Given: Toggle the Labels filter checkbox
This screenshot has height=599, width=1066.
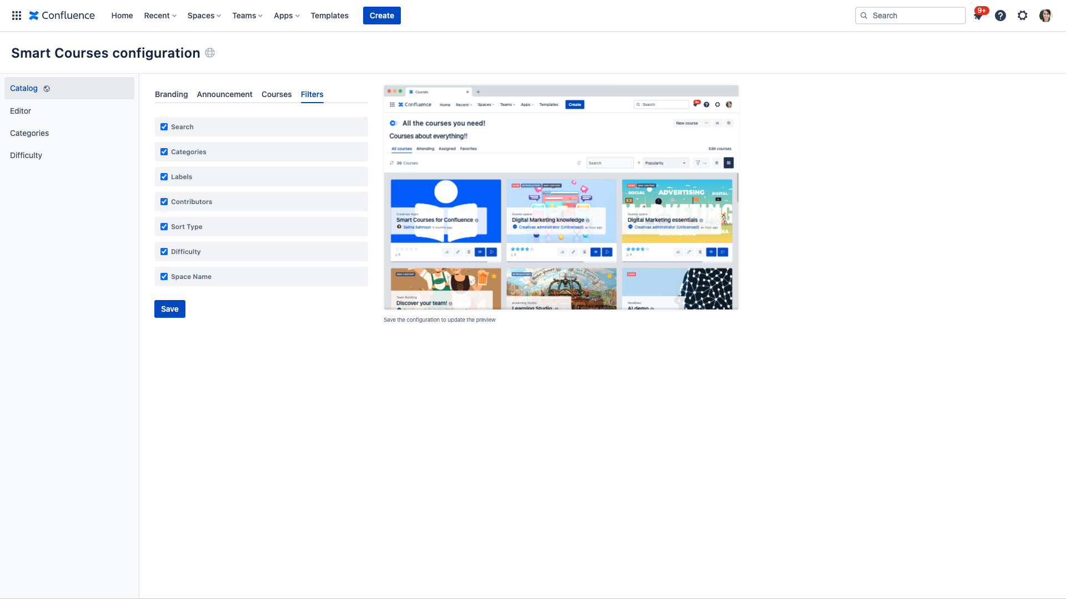Looking at the screenshot, I should [x=164, y=177].
